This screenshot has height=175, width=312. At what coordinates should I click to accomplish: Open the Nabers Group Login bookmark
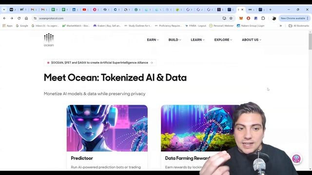point(251,26)
